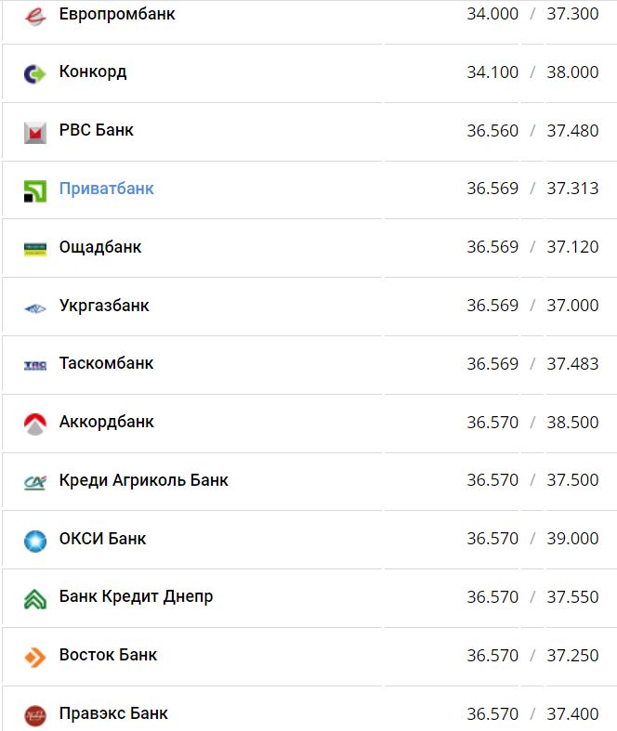The height and width of the screenshot is (731, 617).
Task: Open the Ощадбанк bank name
Action: 100,247
